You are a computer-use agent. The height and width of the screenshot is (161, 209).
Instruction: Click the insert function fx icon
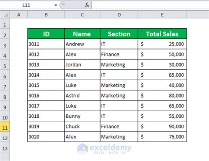[87, 5]
